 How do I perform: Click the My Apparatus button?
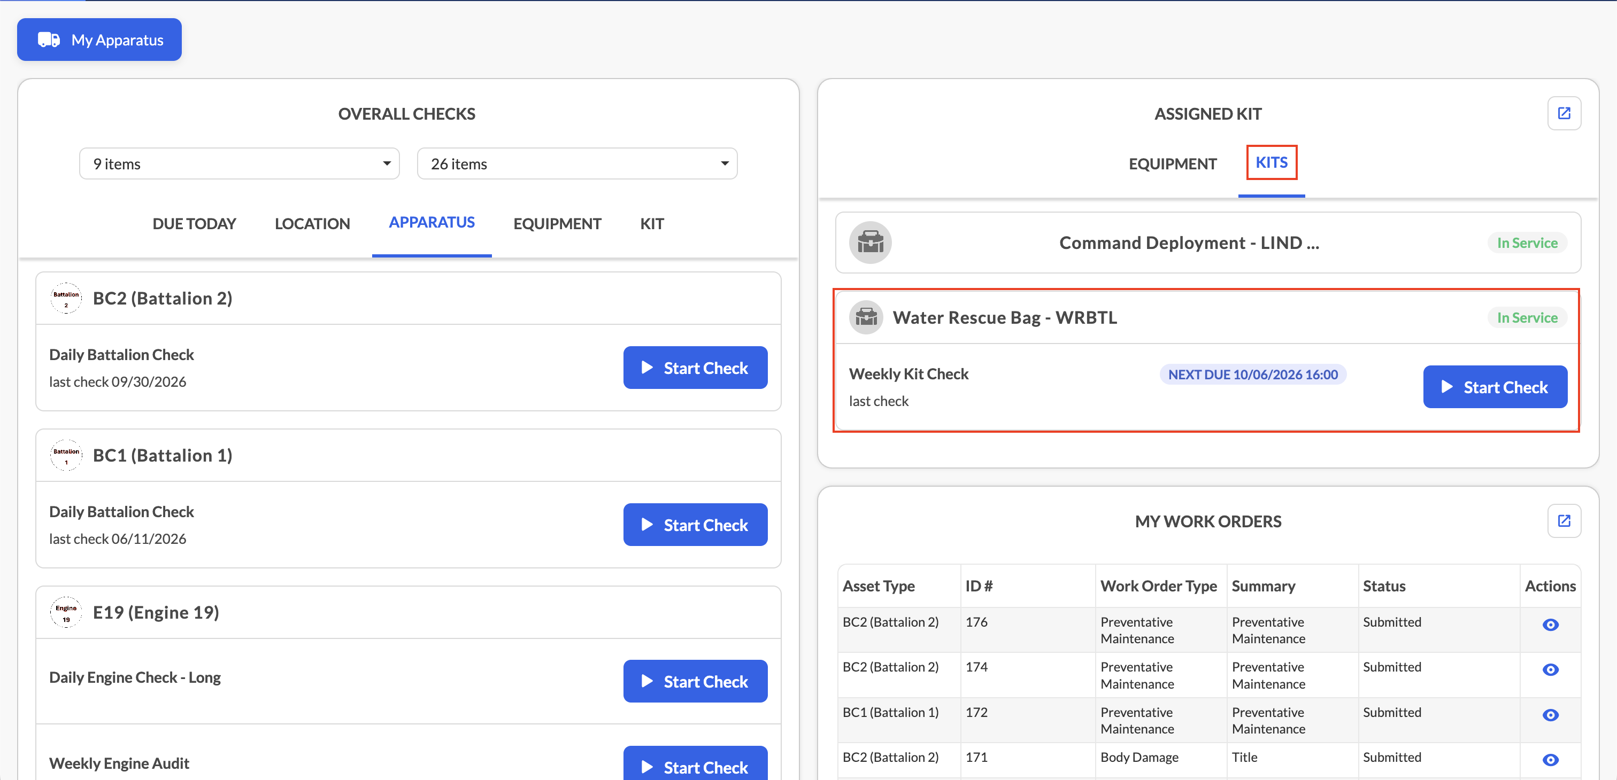(x=99, y=40)
